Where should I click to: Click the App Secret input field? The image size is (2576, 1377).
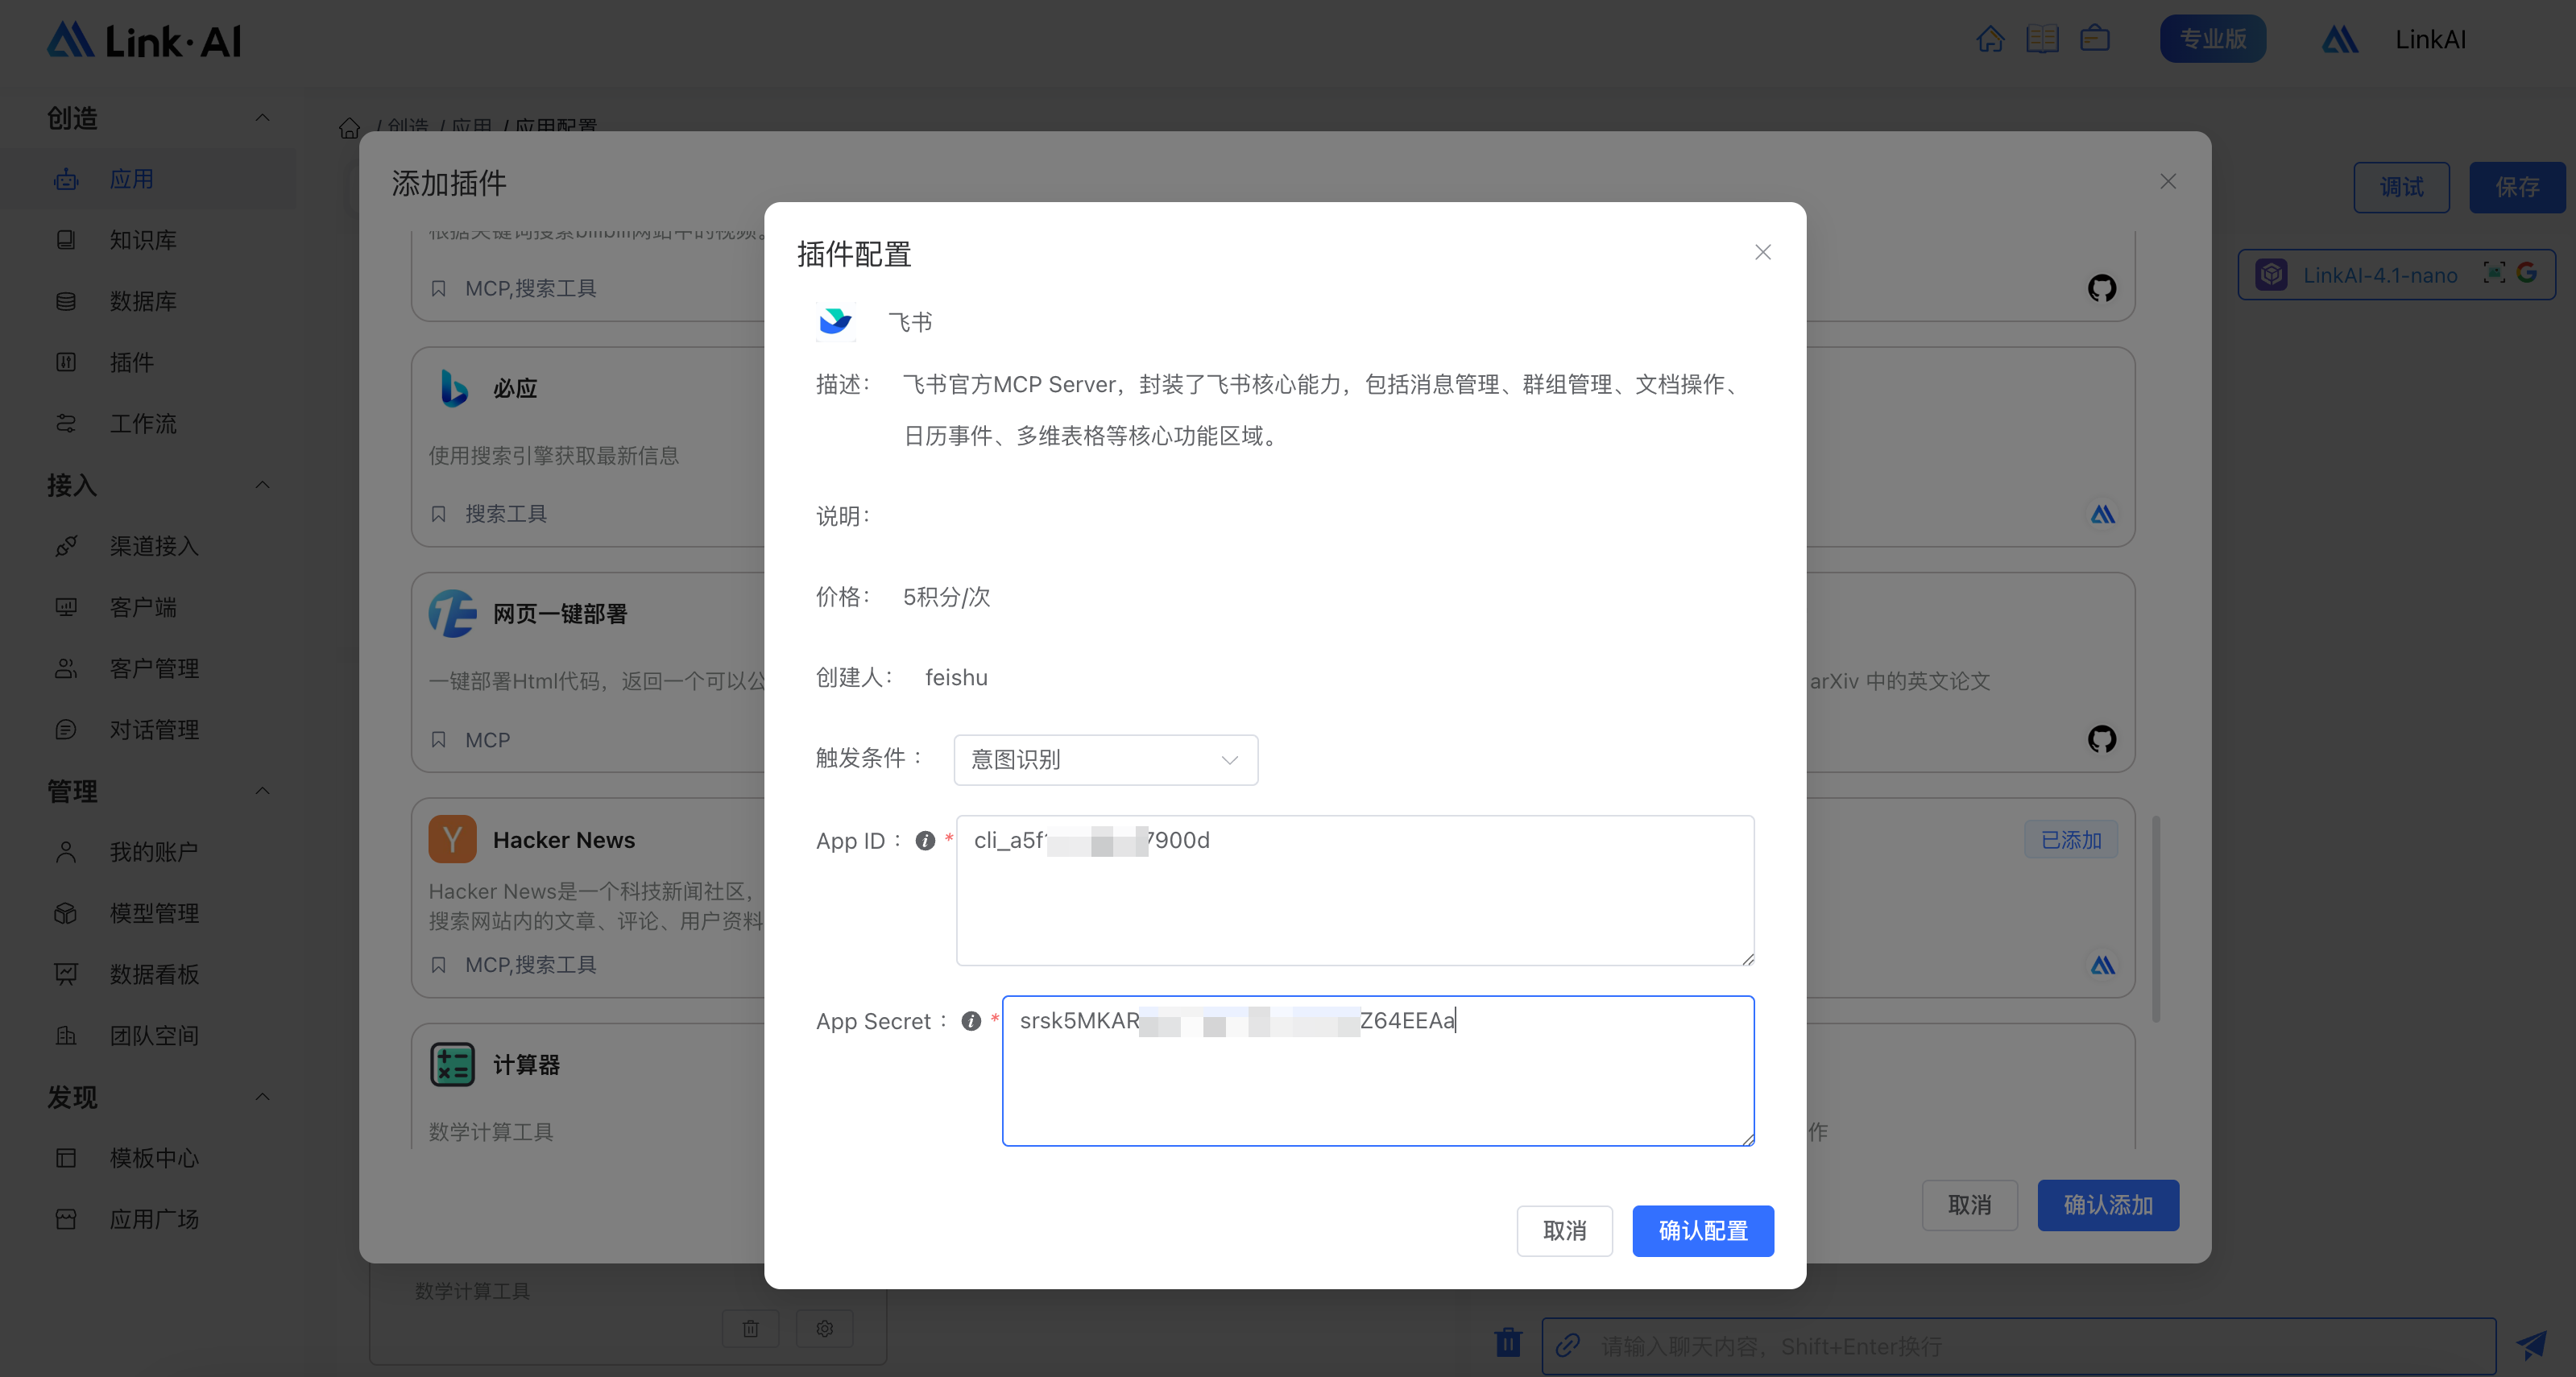pos(1378,1070)
